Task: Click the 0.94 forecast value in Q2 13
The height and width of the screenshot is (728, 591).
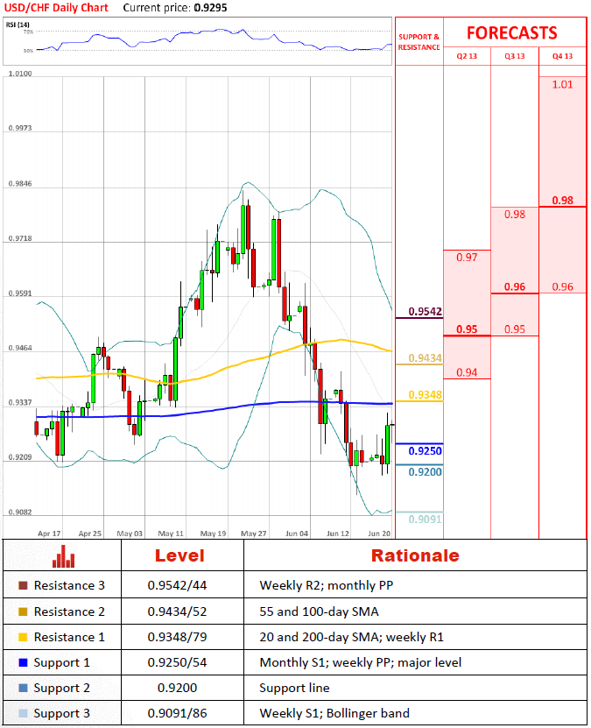Action: pyautogui.click(x=467, y=372)
